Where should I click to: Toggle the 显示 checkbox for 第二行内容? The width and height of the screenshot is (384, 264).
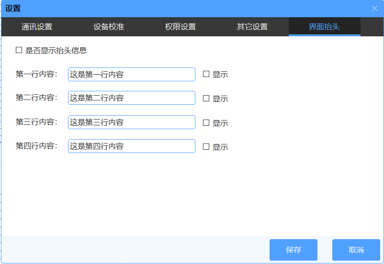(206, 99)
